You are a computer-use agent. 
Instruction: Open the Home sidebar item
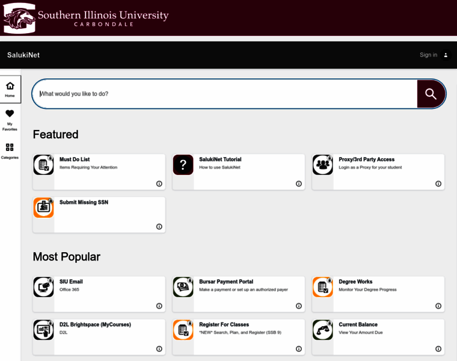point(10,89)
